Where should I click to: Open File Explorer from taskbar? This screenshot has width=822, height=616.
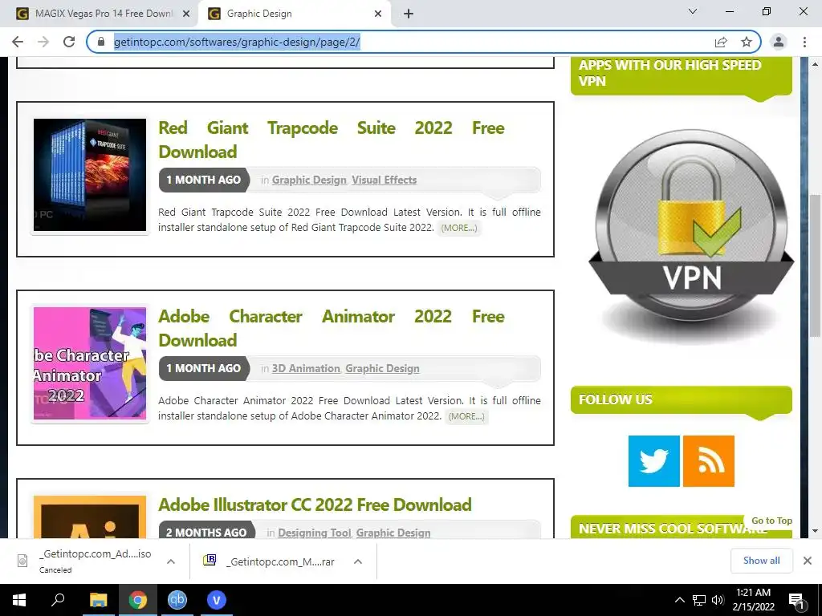click(x=98, y=600)
